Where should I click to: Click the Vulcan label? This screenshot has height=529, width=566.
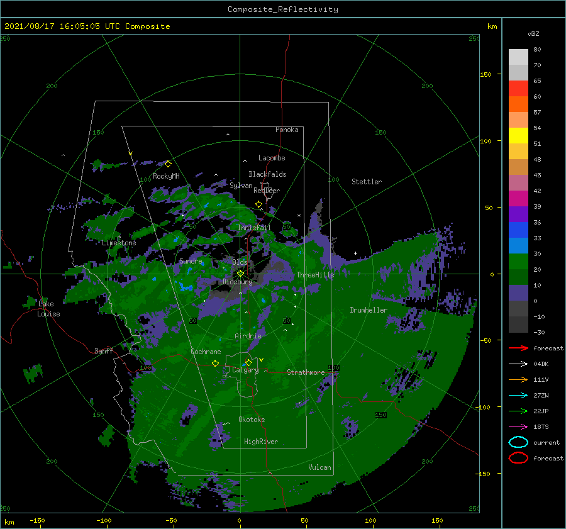(319, 467)
